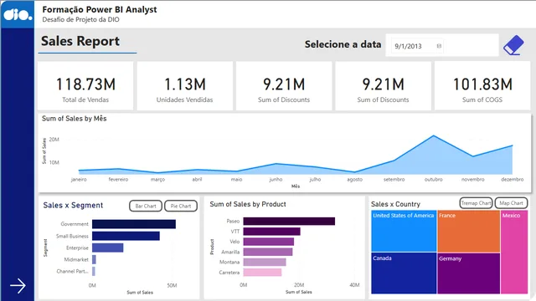Click the right arrow navigation icon

(x=18, y=286)
